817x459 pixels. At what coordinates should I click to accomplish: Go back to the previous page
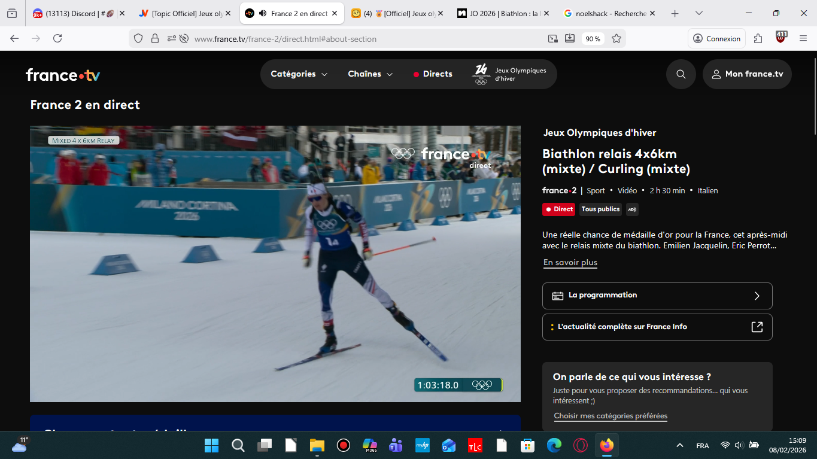[x=14, y=38]
